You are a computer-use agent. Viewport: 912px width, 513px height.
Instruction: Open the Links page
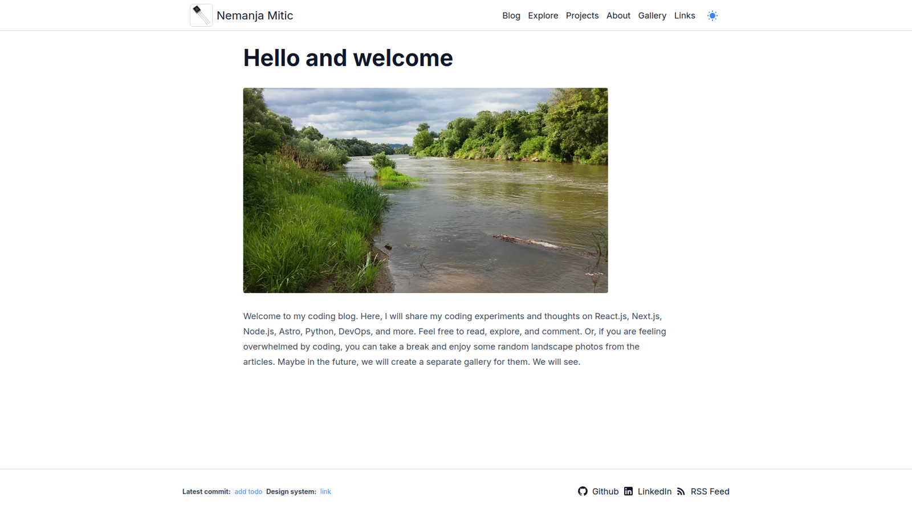[x=685, y=16]
